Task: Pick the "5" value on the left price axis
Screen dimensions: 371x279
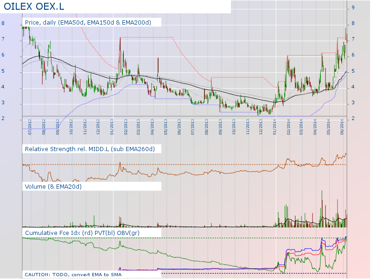Action: coord(3,71)
